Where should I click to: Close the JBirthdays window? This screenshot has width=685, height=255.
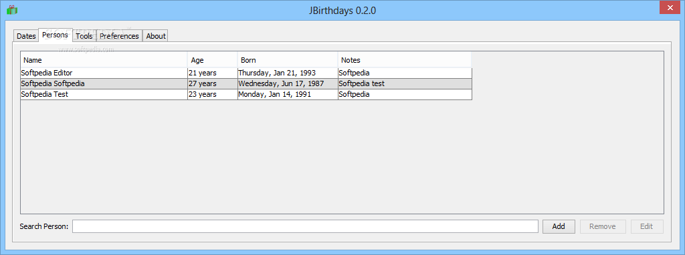click(x=669, y=7)
